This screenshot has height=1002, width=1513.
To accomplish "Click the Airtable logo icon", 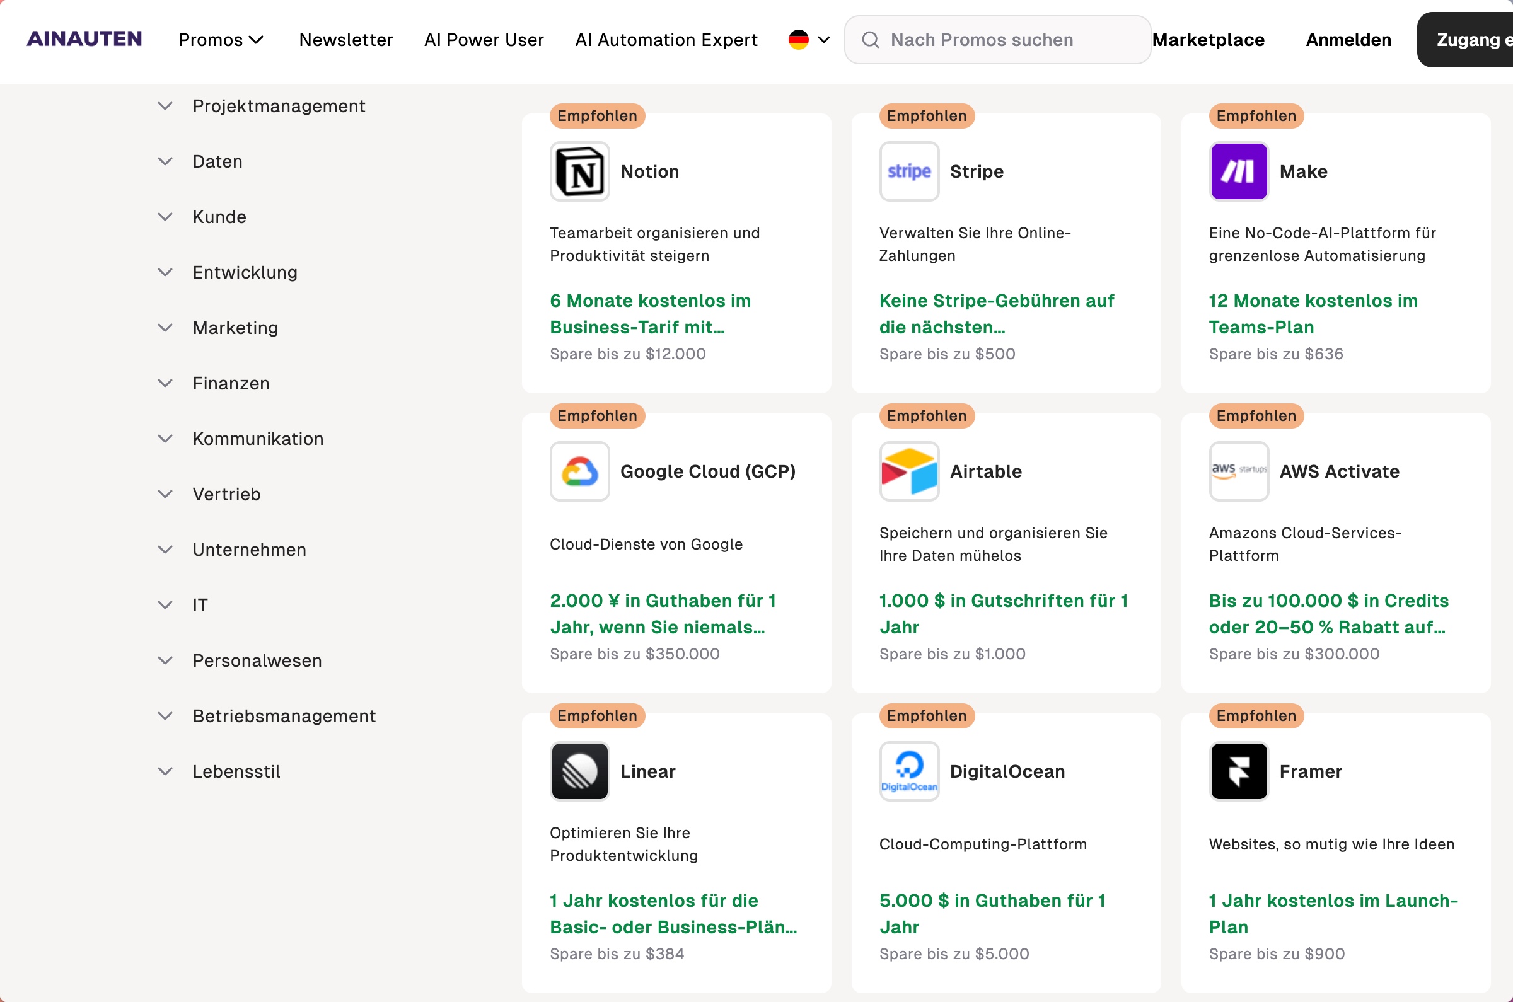I will [x=909, y=471].
